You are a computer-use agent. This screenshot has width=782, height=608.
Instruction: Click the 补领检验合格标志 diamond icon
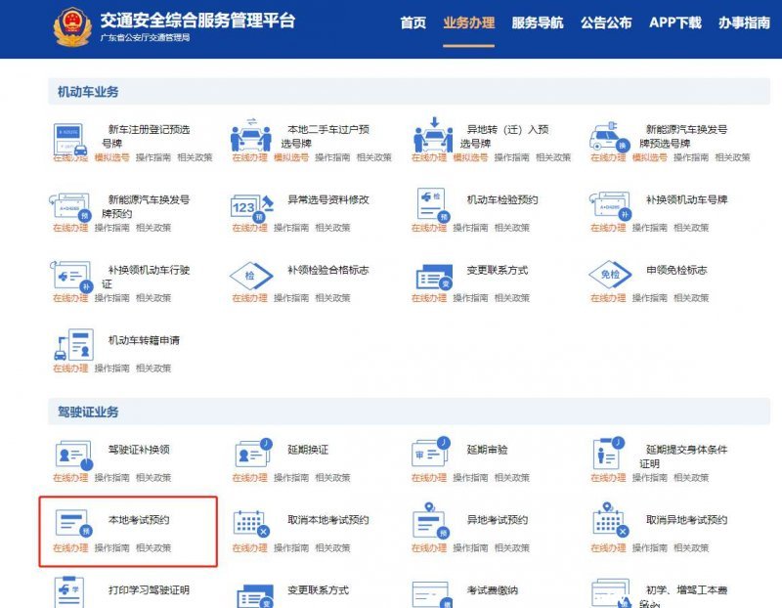pos(251,277)
